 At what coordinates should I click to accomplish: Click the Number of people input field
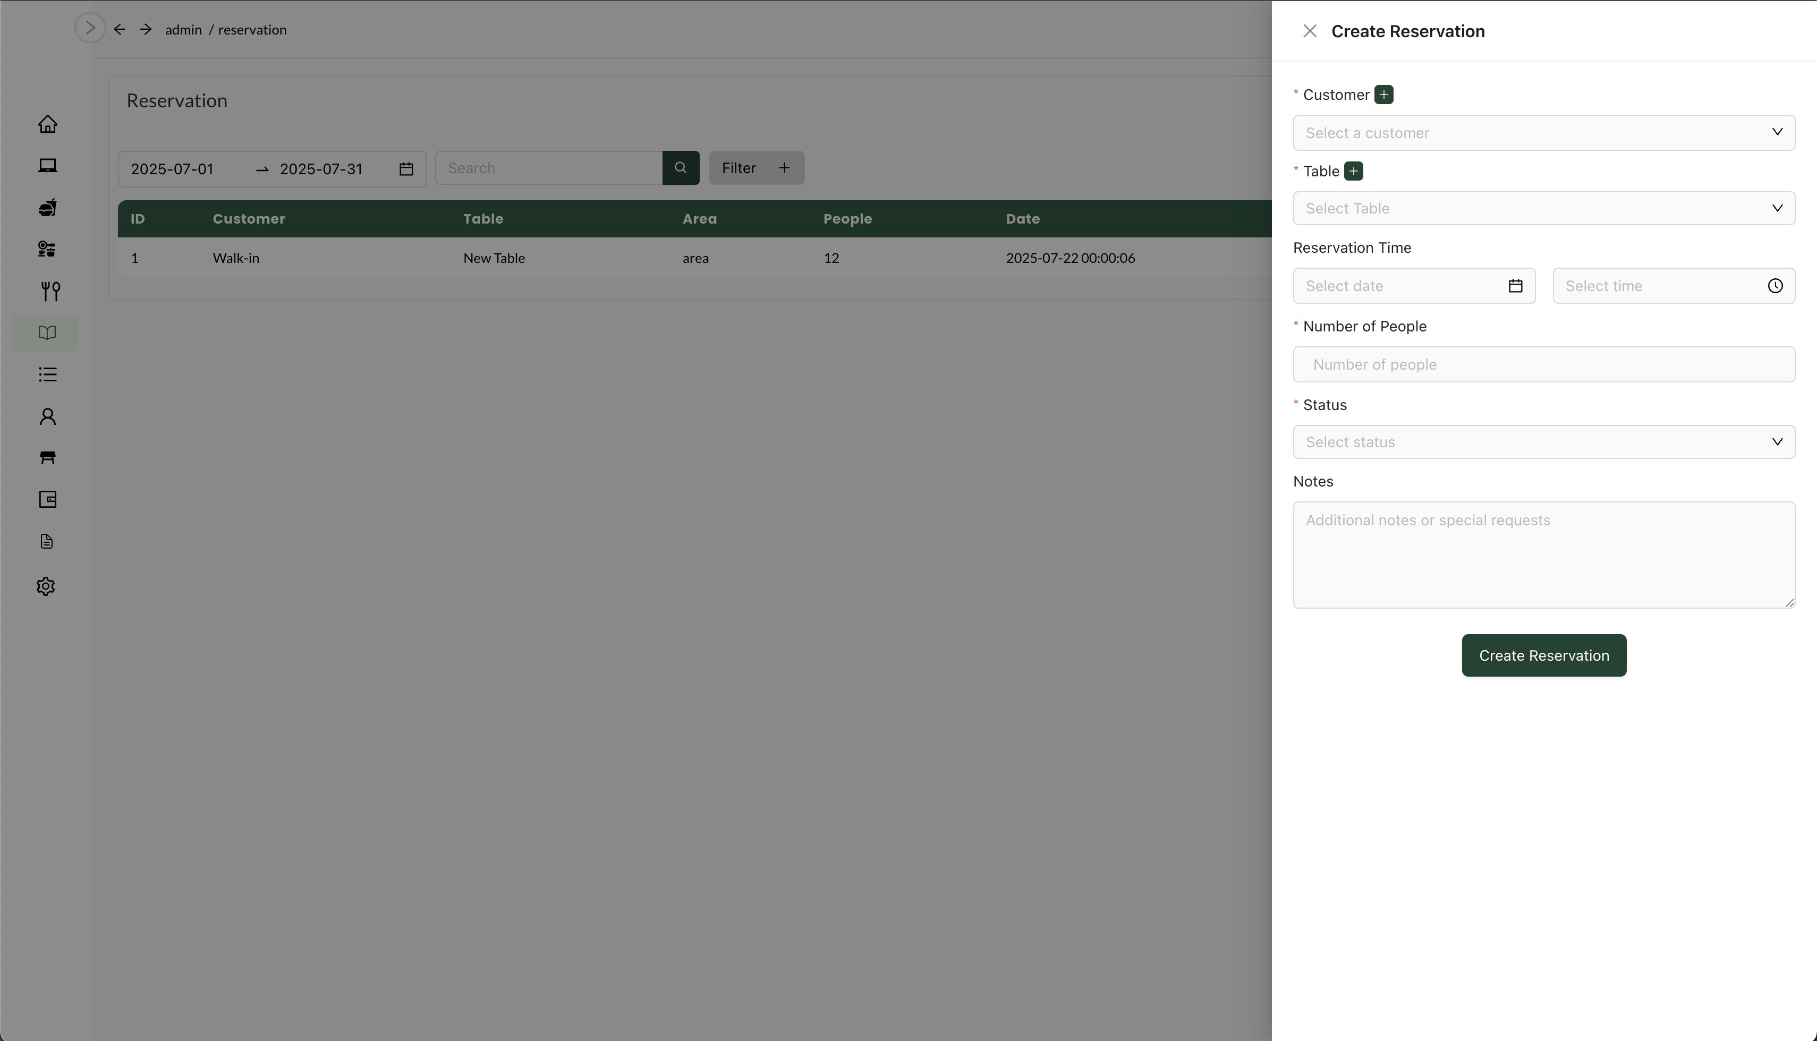pyautogui.click(x=1543, y=365)
